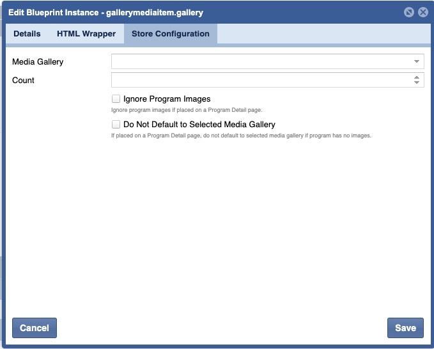Click the maximize dialog icon in title bar
Viewport: 434px width, 349px height.
pyautogui.click(x=410, y=12)
